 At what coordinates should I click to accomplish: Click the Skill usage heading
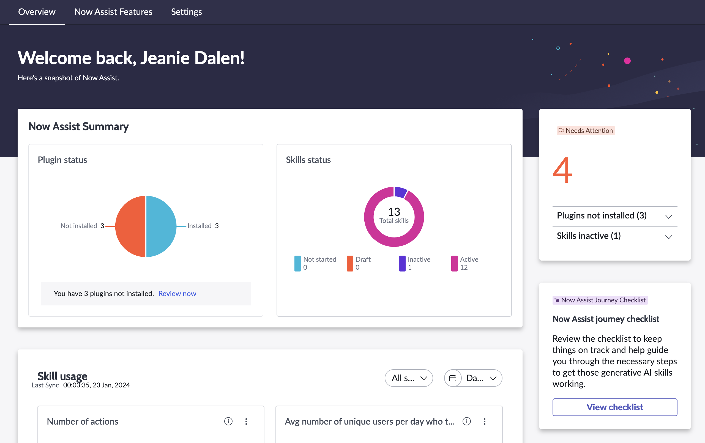pos(62,376)
